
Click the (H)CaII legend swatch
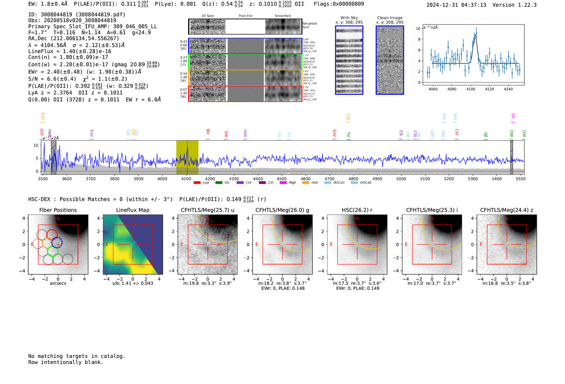click(354, 183)
